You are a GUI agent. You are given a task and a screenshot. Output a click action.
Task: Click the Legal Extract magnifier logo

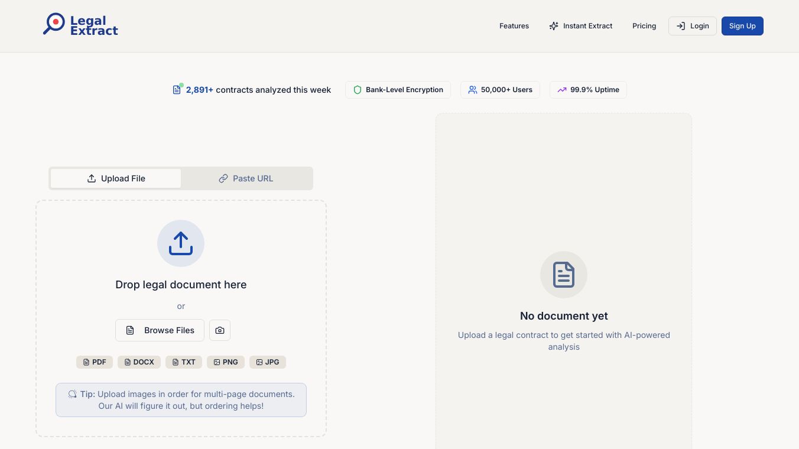(x=54, y=24)
